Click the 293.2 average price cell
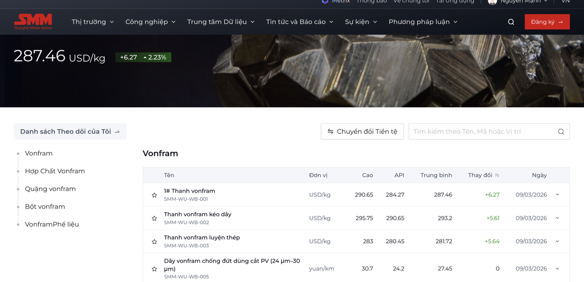This screenshot has width=584, height=282. [x=445, y=218]
